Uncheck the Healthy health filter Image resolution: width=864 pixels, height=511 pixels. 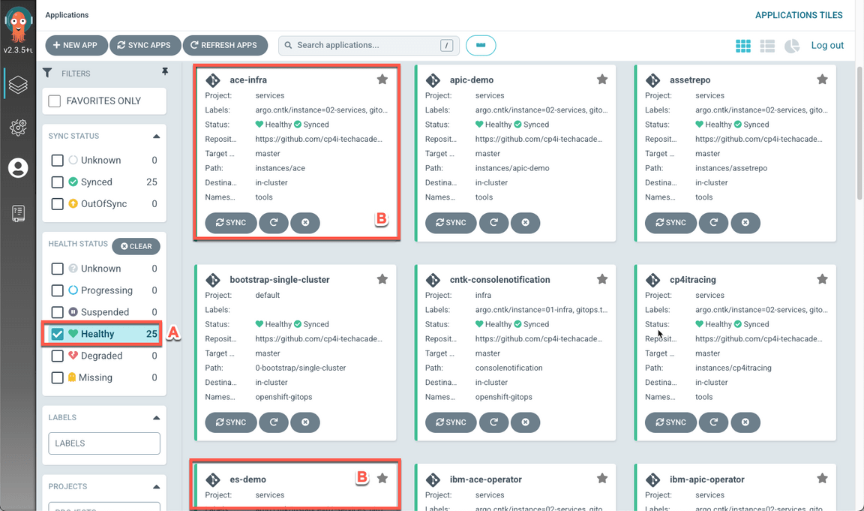click(58, 334)
